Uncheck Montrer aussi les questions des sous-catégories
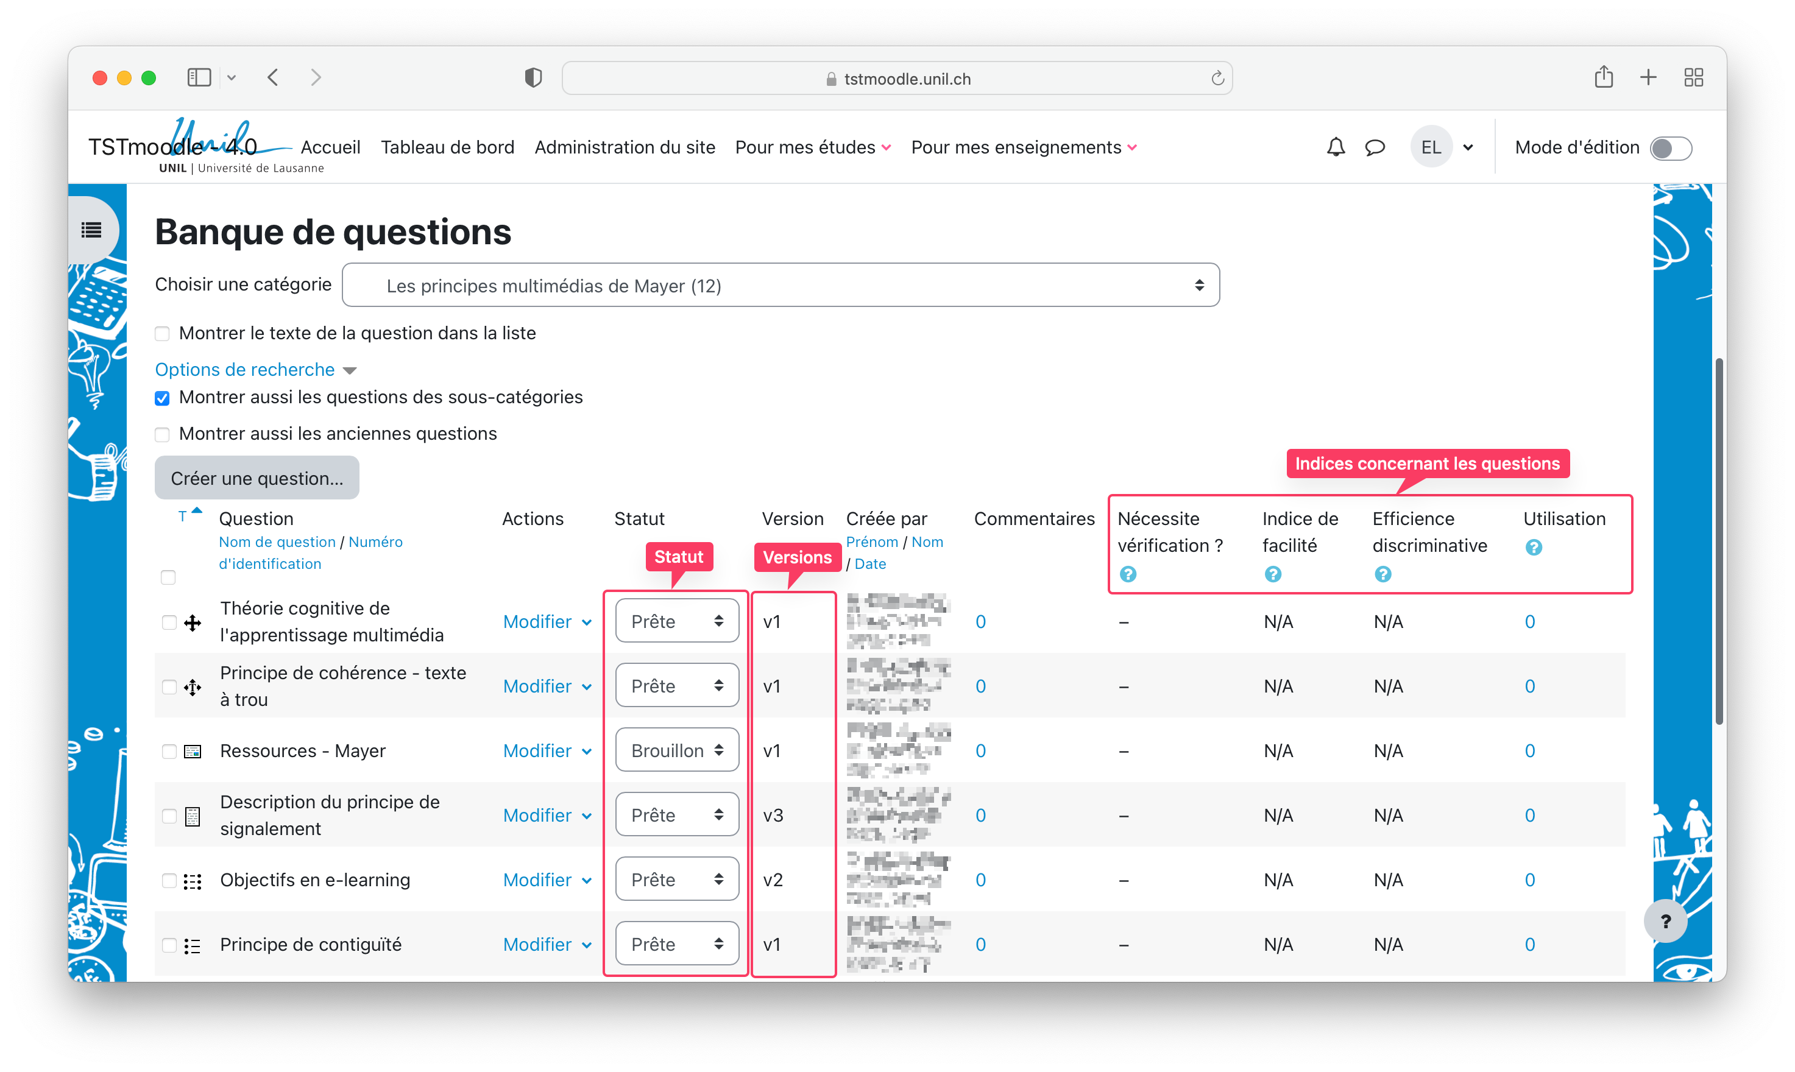This screenshot has width=1795, height=1072. (163, 398)
